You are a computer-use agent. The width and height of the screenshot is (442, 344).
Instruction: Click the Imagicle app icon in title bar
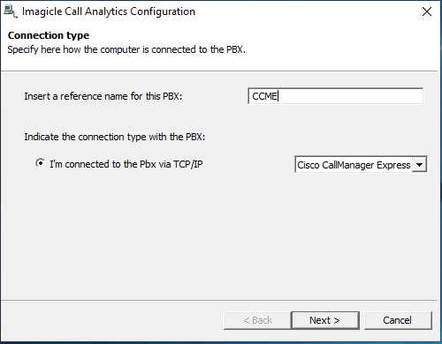tap(11, 11)
